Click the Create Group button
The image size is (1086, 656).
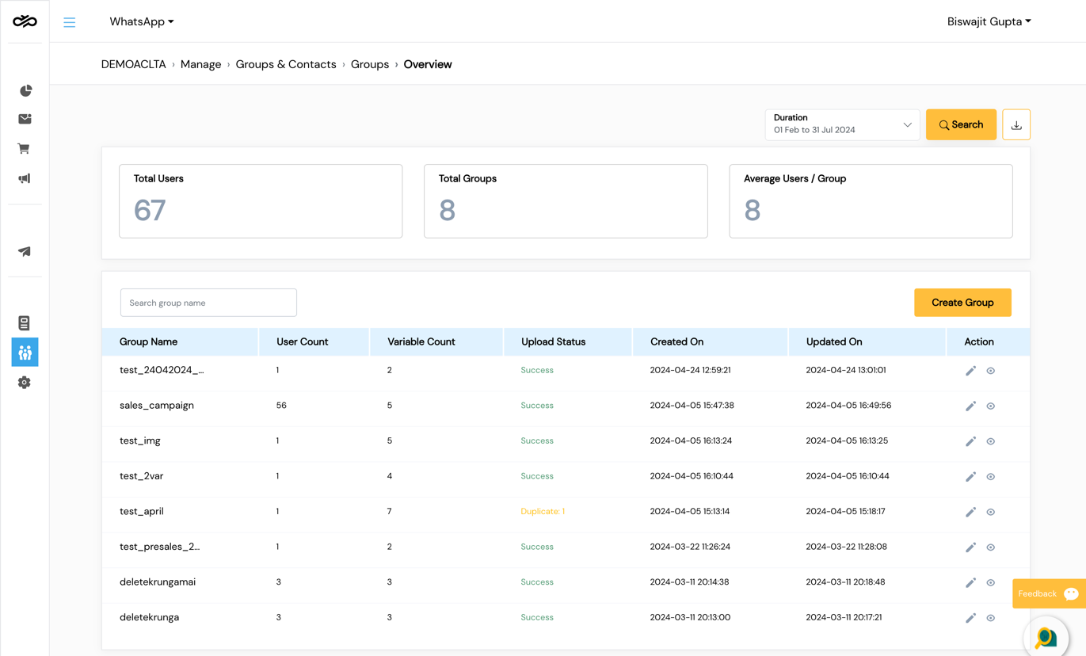tap(962, 303)
